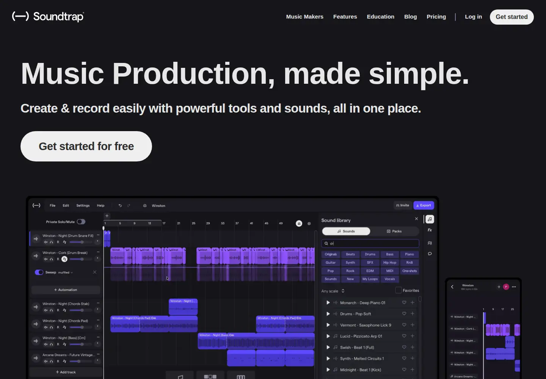Select the music note sound library sidebar icon
546x379 pixels.
pyautogui.click(x=430, y=219)
